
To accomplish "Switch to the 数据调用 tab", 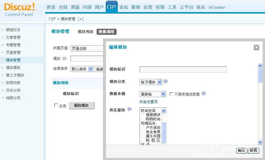I will 107,32.
